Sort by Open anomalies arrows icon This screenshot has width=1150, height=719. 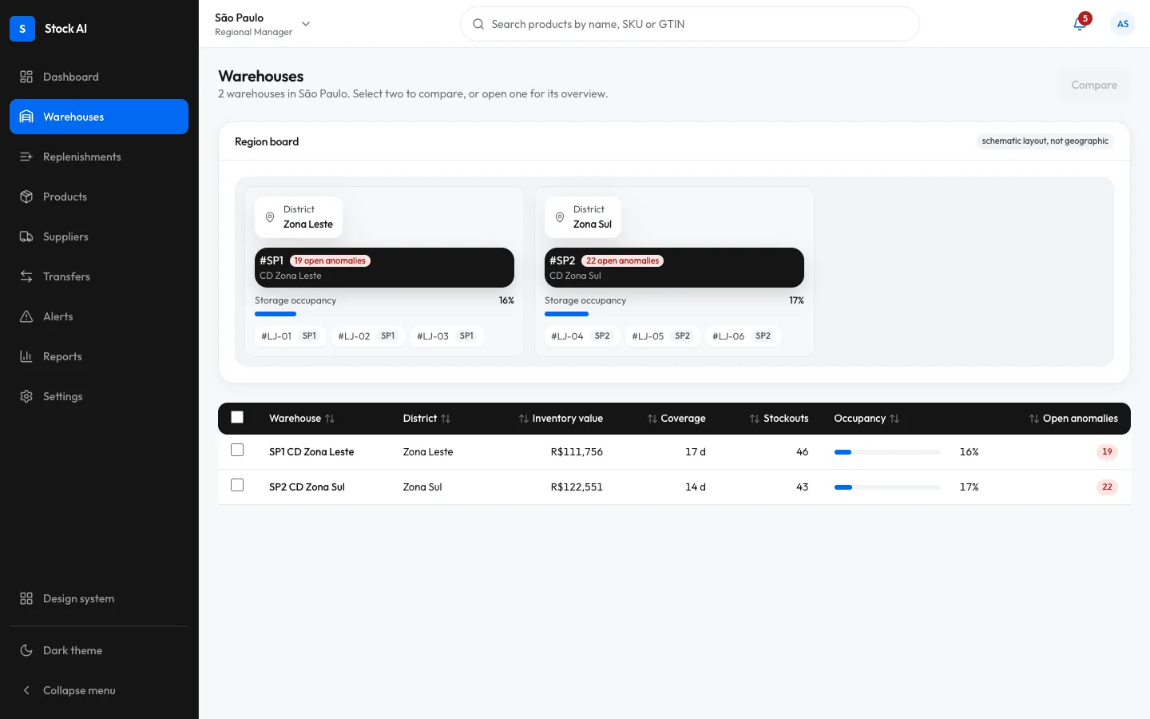click(1034, 419)
